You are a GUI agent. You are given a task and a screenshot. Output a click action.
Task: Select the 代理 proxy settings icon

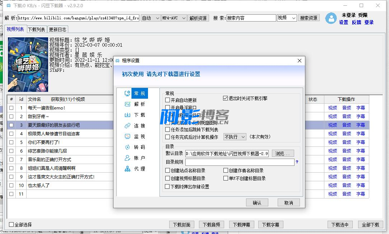[x=127, y=169]
